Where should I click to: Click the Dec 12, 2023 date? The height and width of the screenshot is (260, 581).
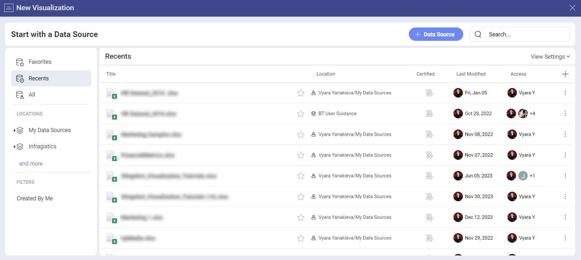(479, 217)
